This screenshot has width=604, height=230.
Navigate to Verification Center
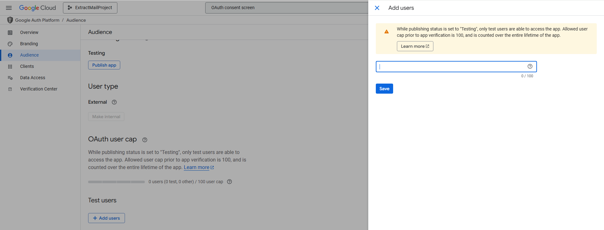click(39, 89)
